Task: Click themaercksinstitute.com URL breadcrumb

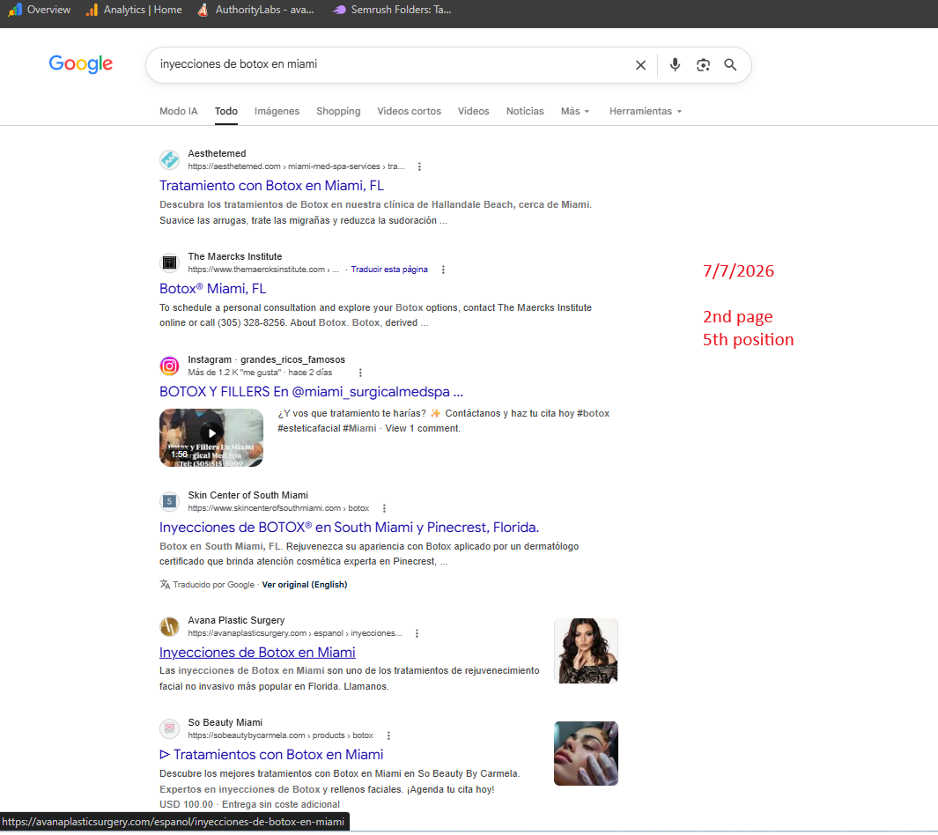Action: click(x=263, y=270)
